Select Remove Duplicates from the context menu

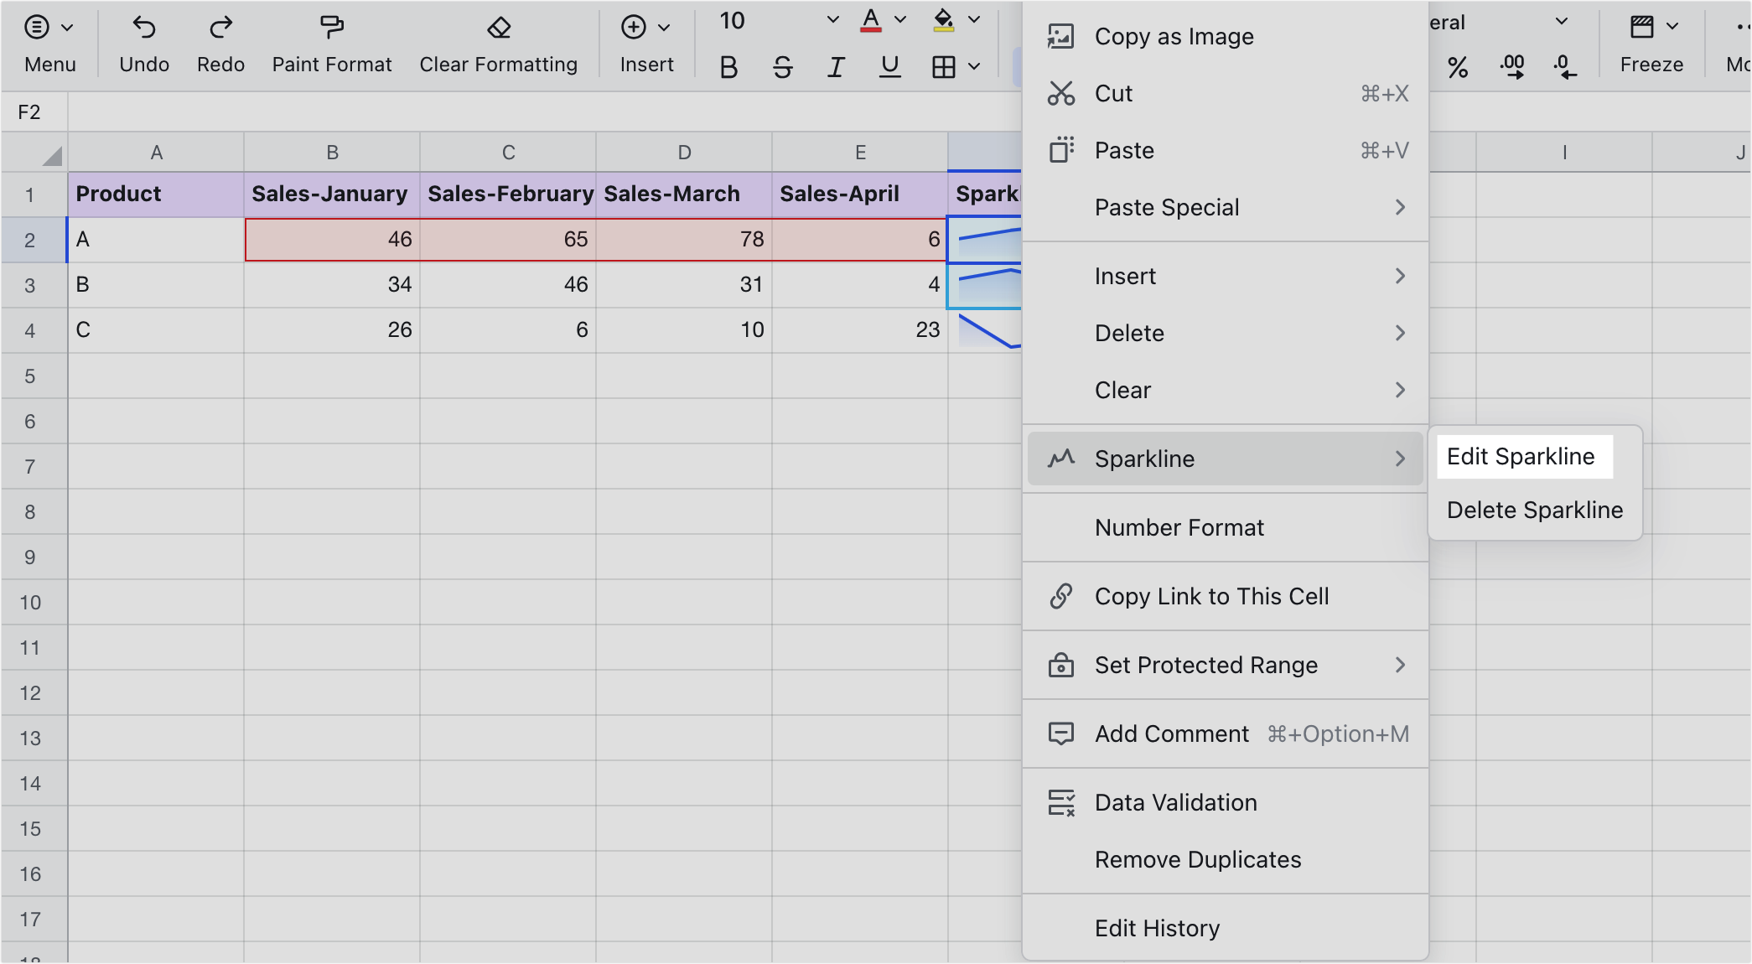pyautogui.click(x=1197, y=859)
